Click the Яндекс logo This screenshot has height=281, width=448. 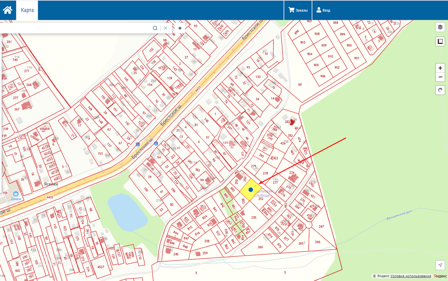441,276
